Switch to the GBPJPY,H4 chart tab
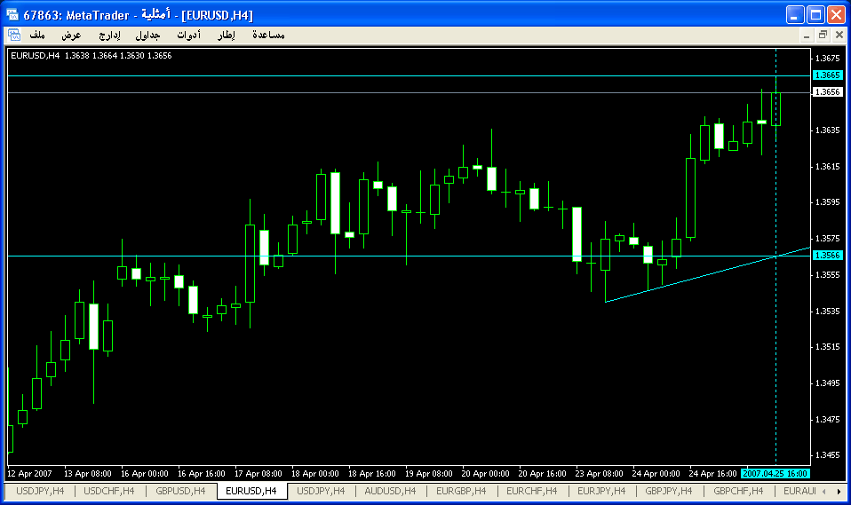The image size is (851, 505). point(669,491)
